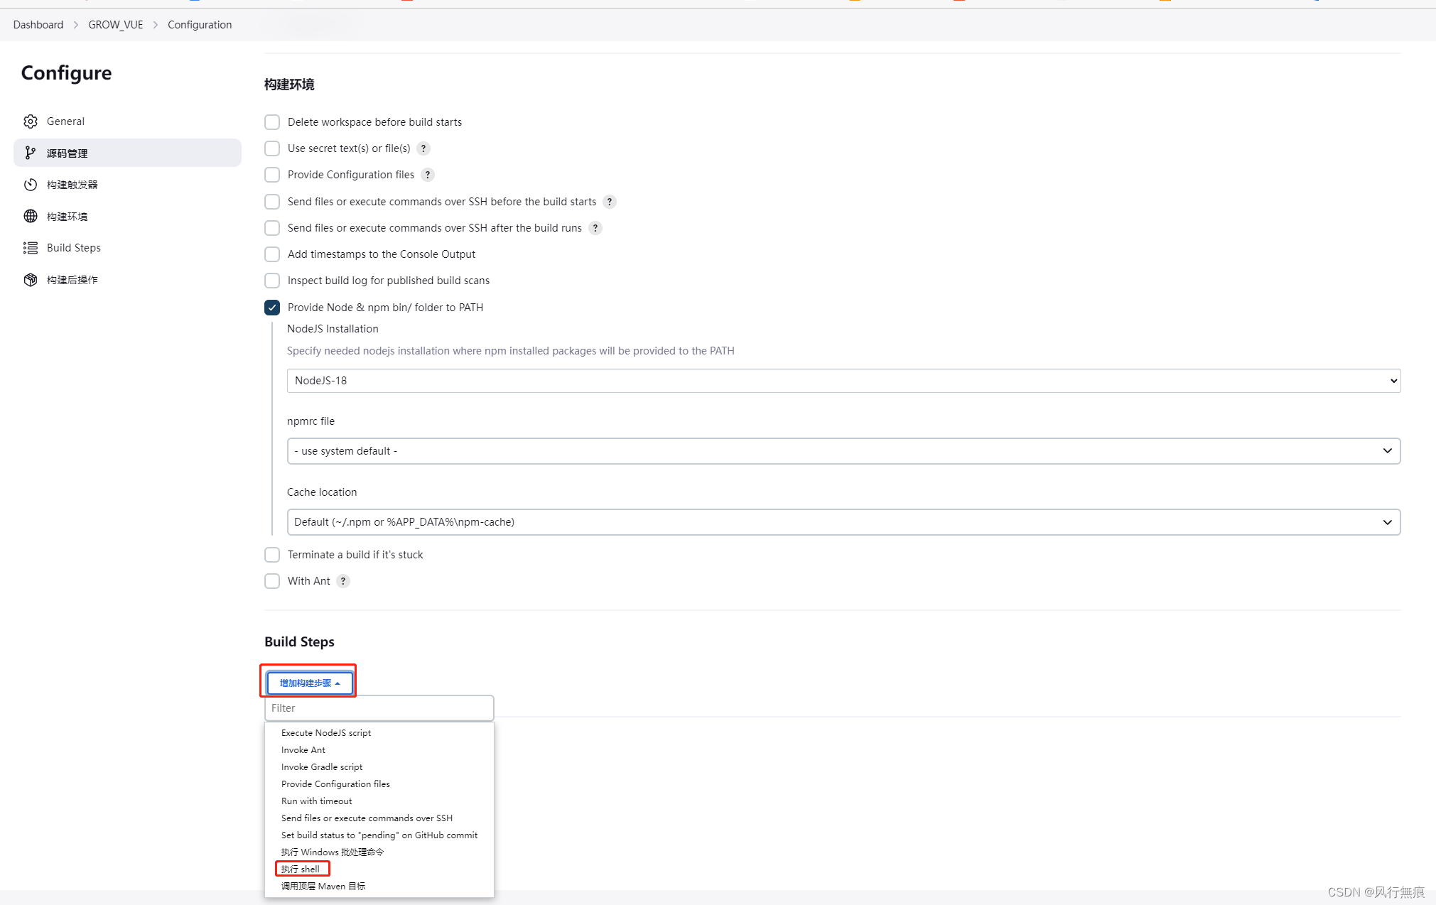Screen dimensions: 1436x905
Task: Open GROW_VUE breadcrumb link
Action: [x=116, y=25]
